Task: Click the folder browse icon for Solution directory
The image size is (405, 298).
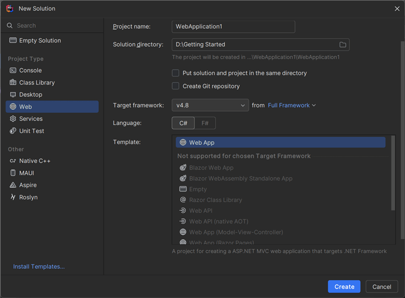Action: click(343, 45)
